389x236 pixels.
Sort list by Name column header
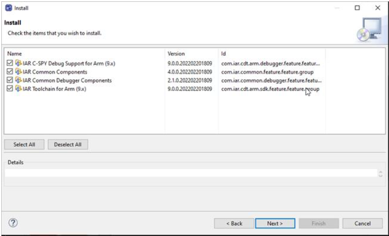[x=14, y=54]
